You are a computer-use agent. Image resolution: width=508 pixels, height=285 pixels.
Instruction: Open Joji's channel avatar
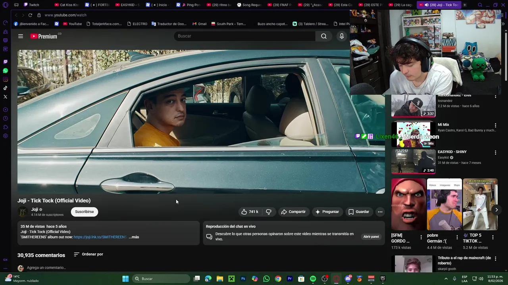(23, 212)
